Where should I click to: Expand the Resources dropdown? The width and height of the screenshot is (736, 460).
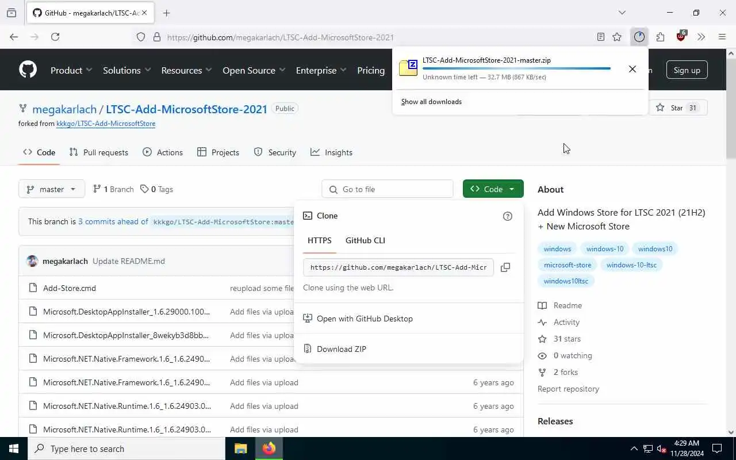pos(186,70)
